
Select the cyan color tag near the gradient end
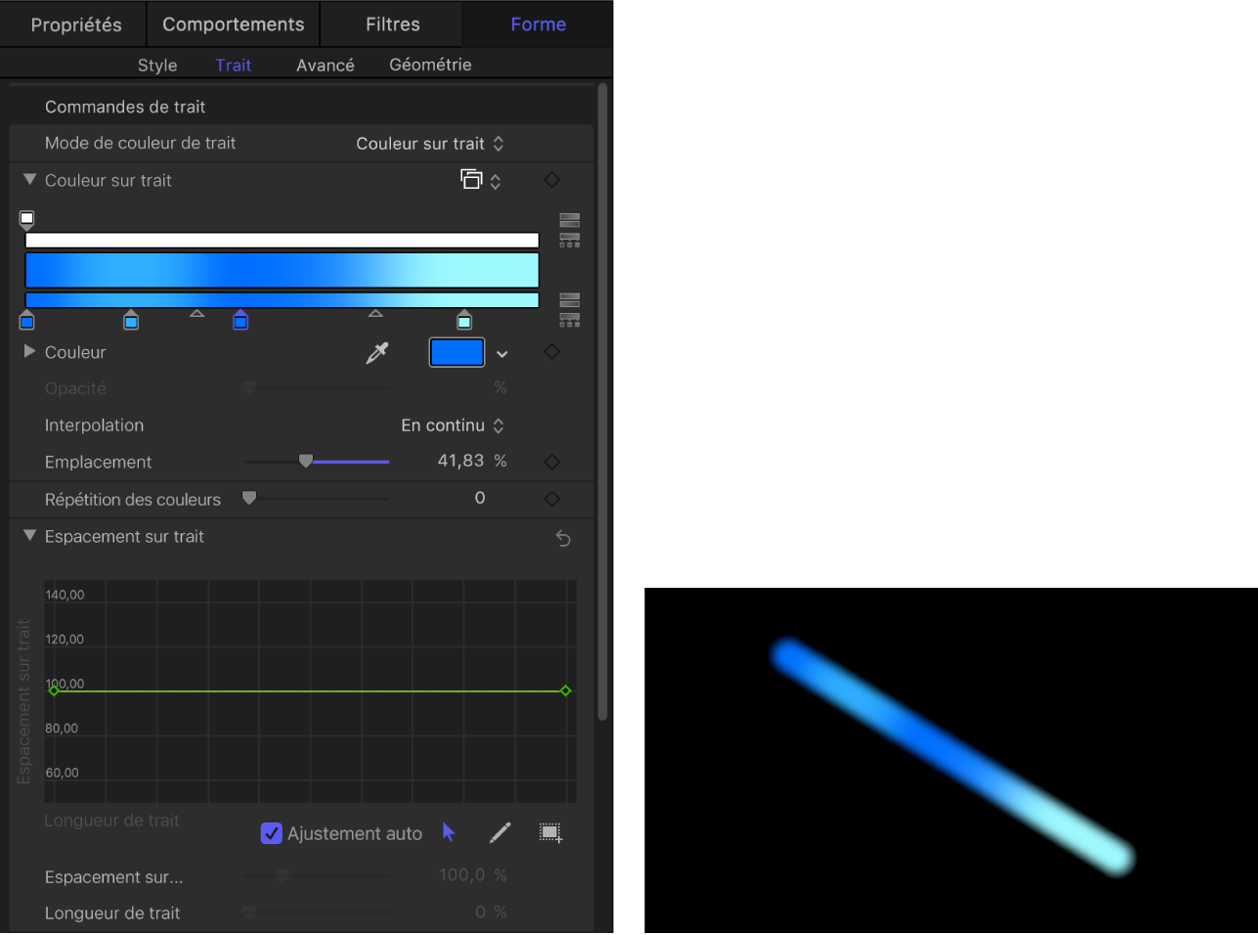[464, 320]
